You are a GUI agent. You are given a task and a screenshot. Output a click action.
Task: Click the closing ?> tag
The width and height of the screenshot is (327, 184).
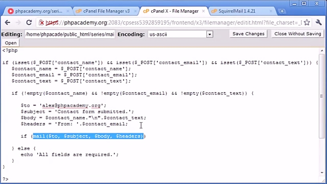pyautogui.click(x=5, y=179)
